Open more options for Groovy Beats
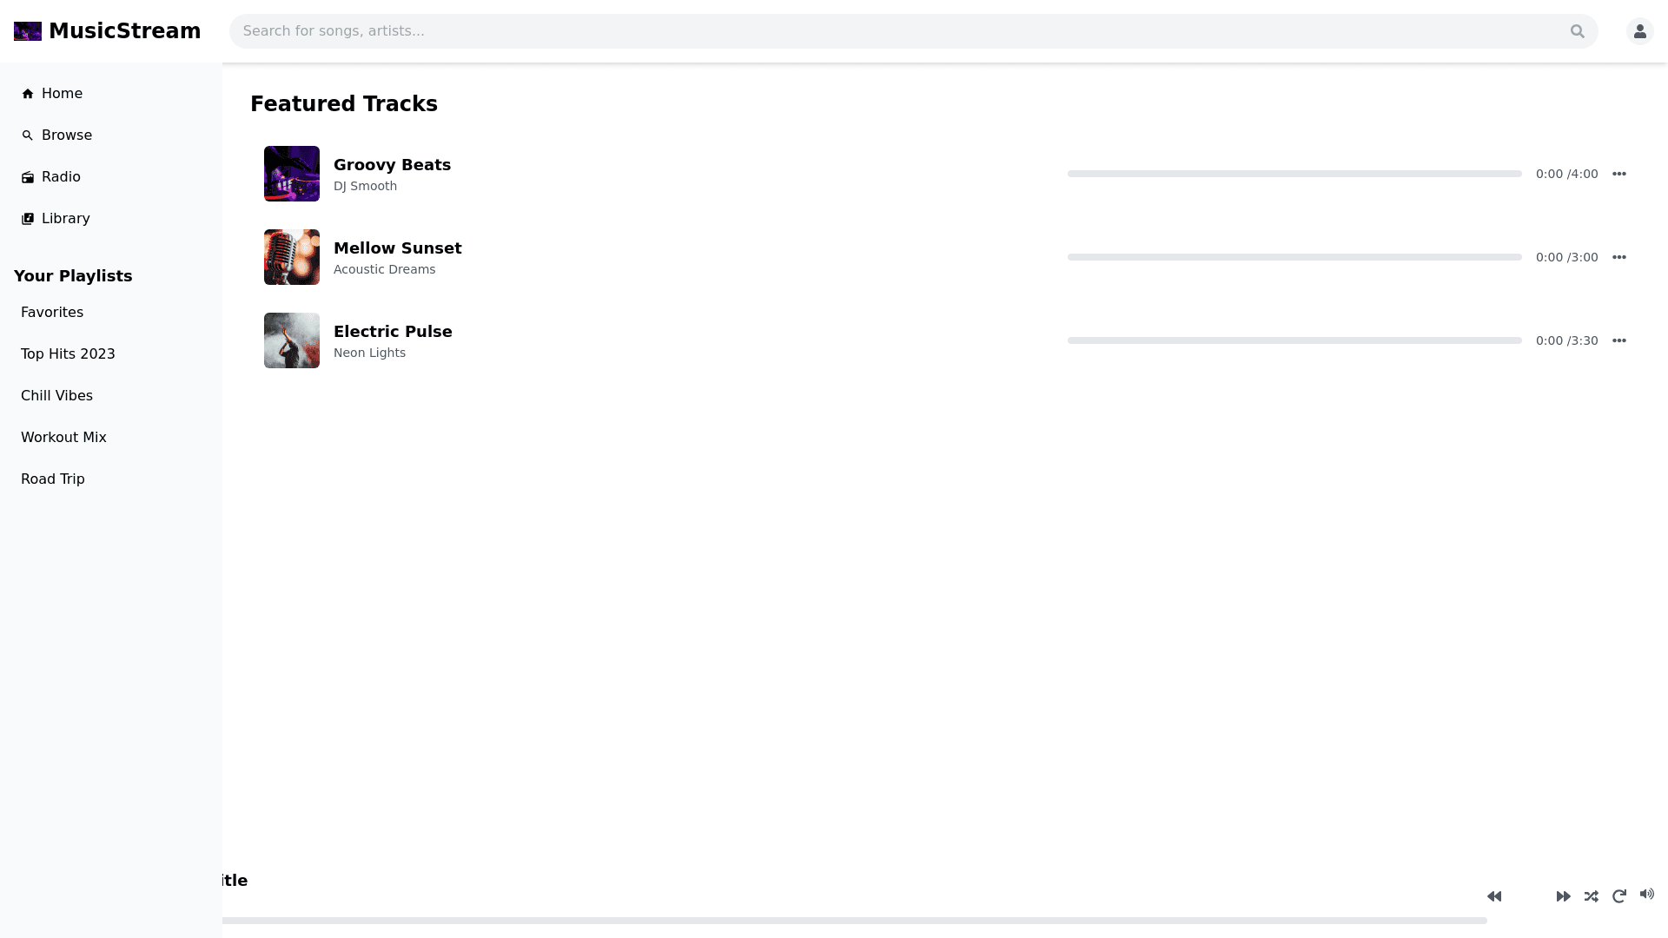1668x938 pixels. click(x=1618, y=174)
